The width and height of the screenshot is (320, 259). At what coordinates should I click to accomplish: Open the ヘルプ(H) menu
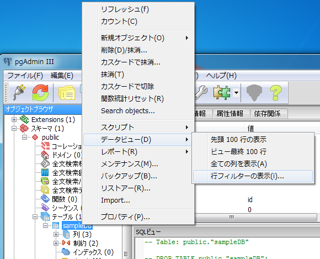pos(221,76)
